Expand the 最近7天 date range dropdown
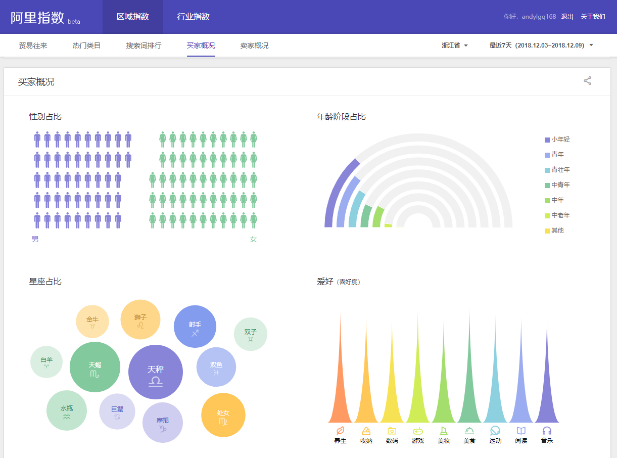 point(541,45)
